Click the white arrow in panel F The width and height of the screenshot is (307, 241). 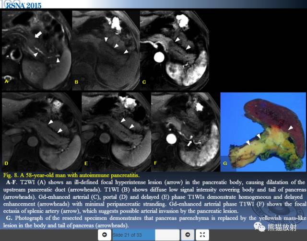(x=189, y=144)
